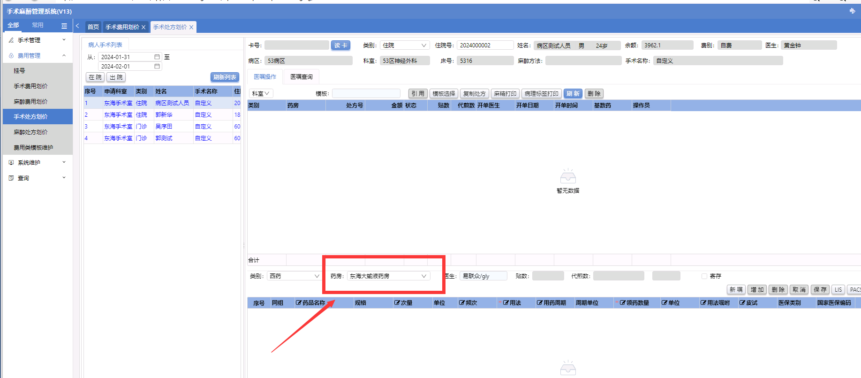
Task: Open calendar for end date 2024-02-01
Action: click(157, 66)
